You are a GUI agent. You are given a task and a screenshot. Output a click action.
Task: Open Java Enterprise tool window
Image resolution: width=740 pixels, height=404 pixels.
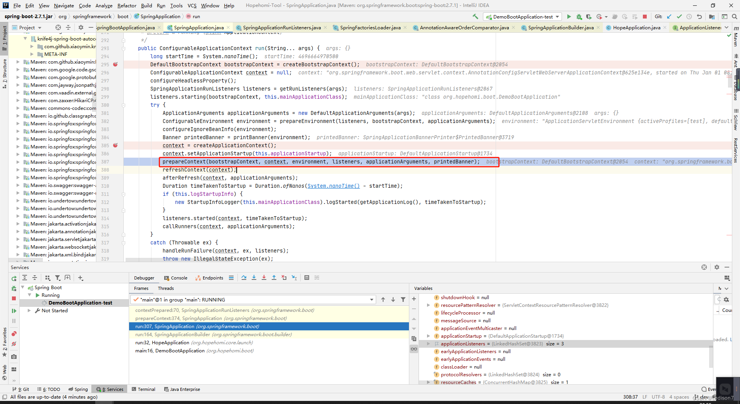(x=182, y=389)
